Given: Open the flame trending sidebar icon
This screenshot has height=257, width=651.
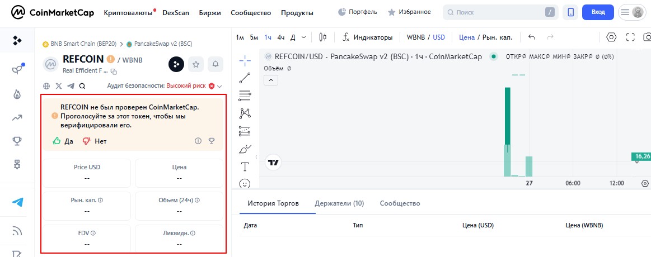Looking at the screenshot, I should pos(17,94).
